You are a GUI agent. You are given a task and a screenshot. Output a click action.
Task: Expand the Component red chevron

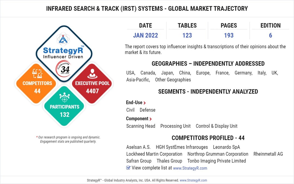tap(151, 119)
